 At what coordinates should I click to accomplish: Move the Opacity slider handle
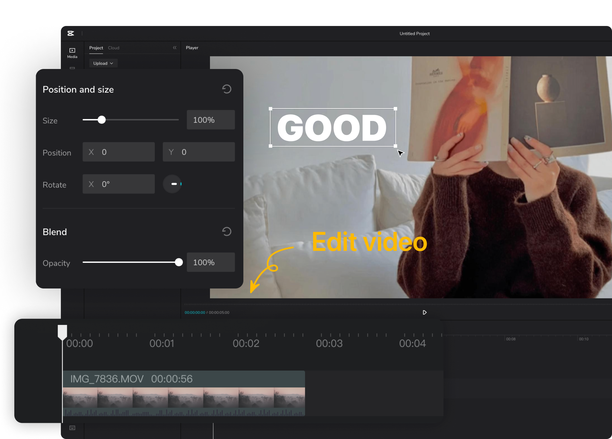click(x=178, y=262)
